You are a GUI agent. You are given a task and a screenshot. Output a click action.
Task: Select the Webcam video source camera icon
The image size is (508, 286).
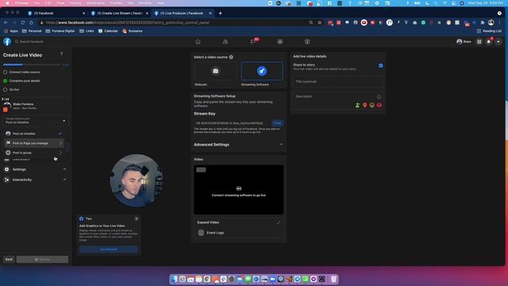pyautogui.click(x=215, y=71)
